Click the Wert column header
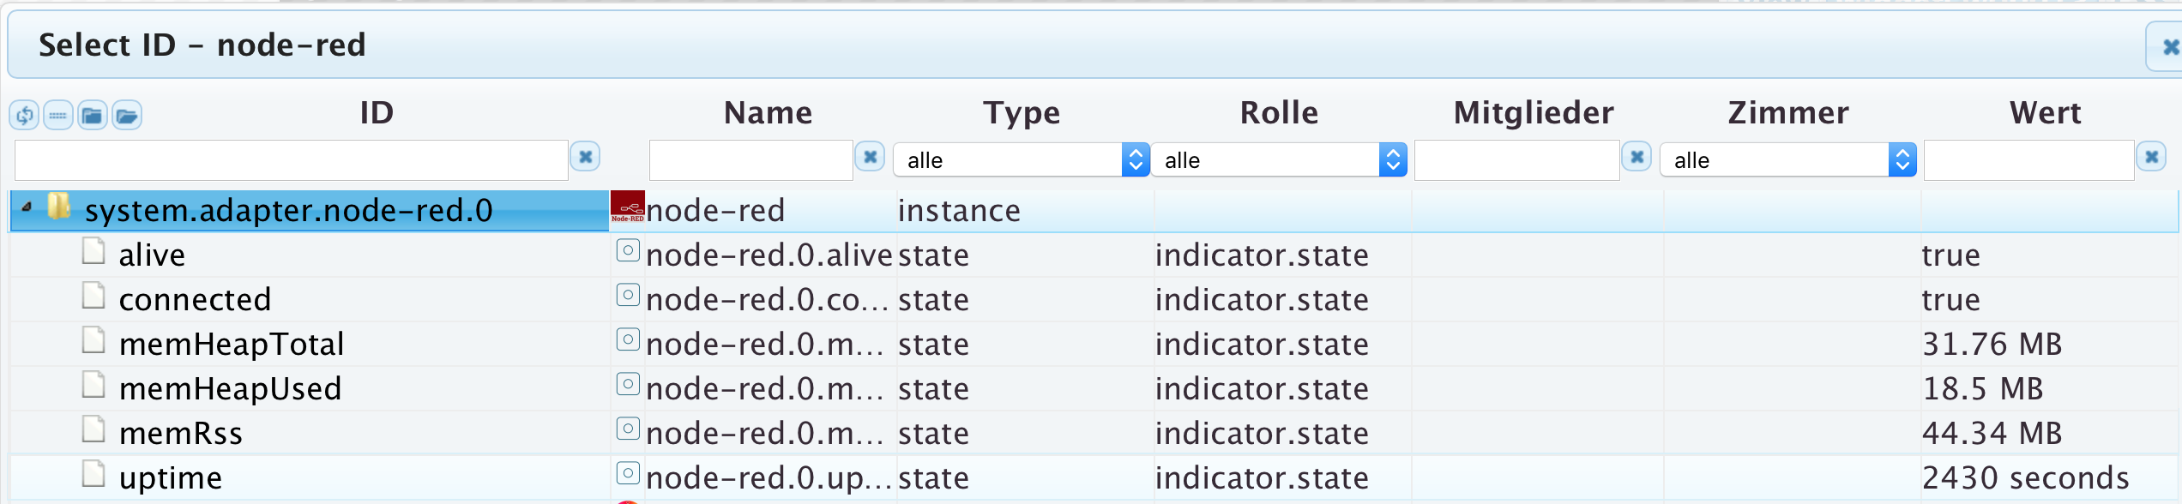 coord(2046,113)
